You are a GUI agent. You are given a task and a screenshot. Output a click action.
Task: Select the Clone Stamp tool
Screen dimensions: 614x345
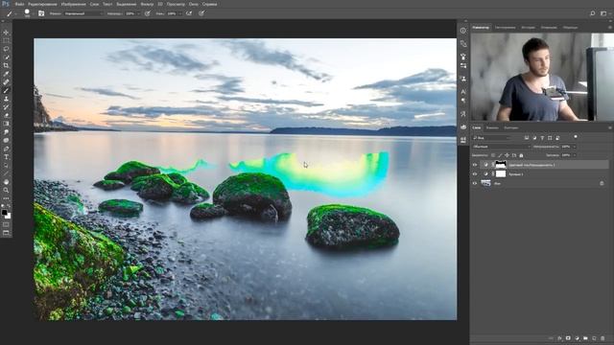point(6,99)
